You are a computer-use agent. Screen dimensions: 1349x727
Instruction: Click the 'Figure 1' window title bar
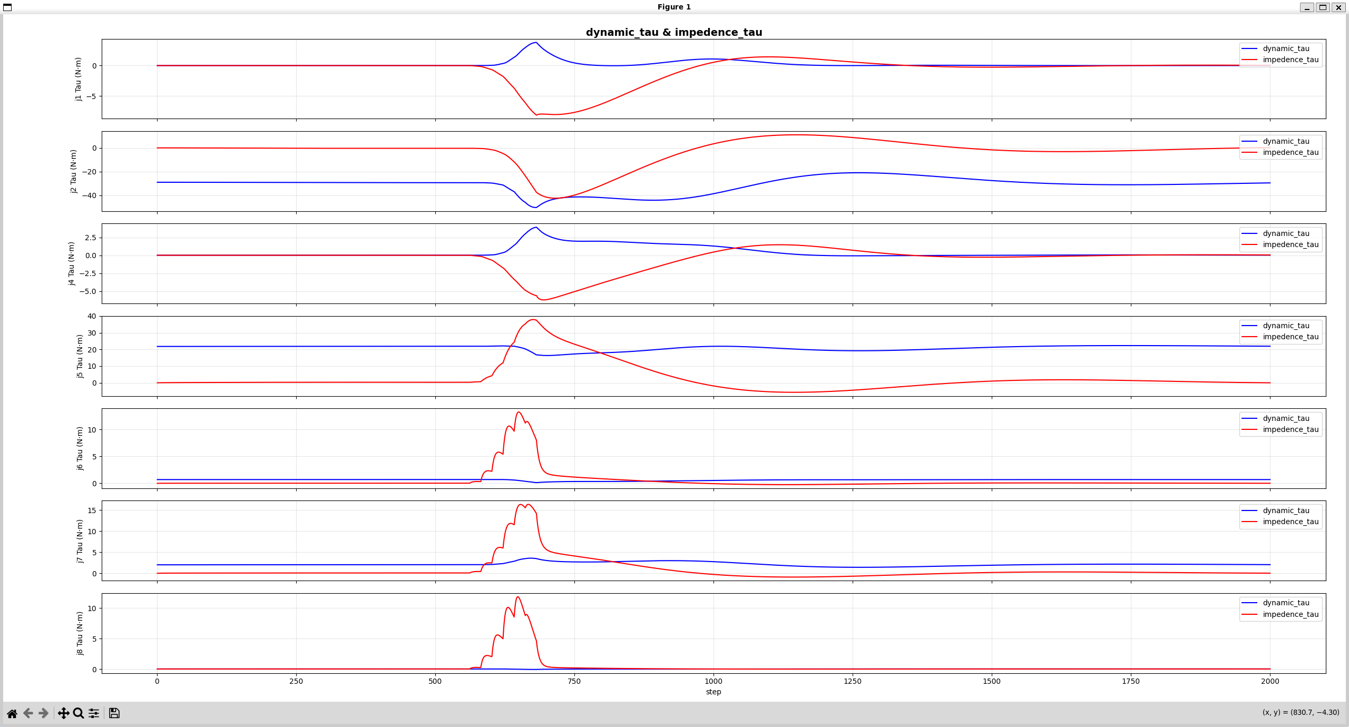click(x=673, y=7)
